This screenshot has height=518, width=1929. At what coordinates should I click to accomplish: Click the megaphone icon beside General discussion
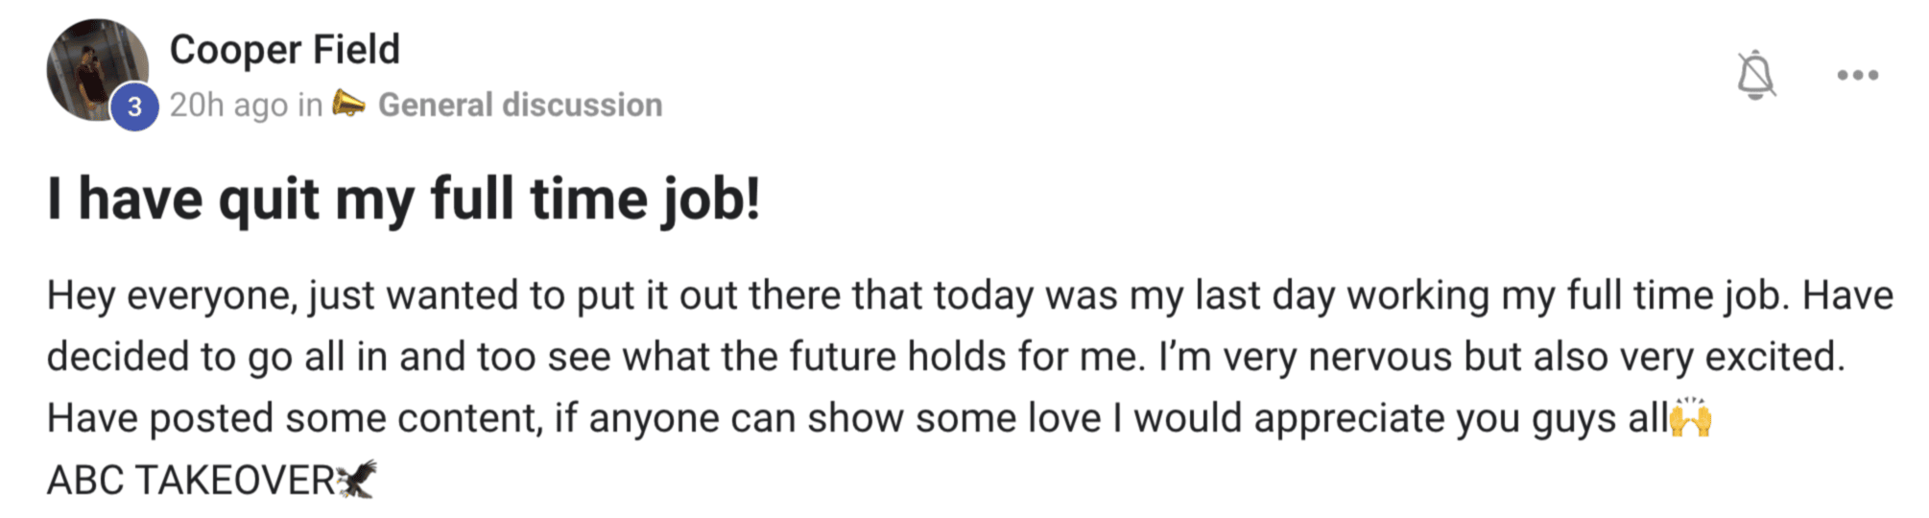[x=349, y=103]
